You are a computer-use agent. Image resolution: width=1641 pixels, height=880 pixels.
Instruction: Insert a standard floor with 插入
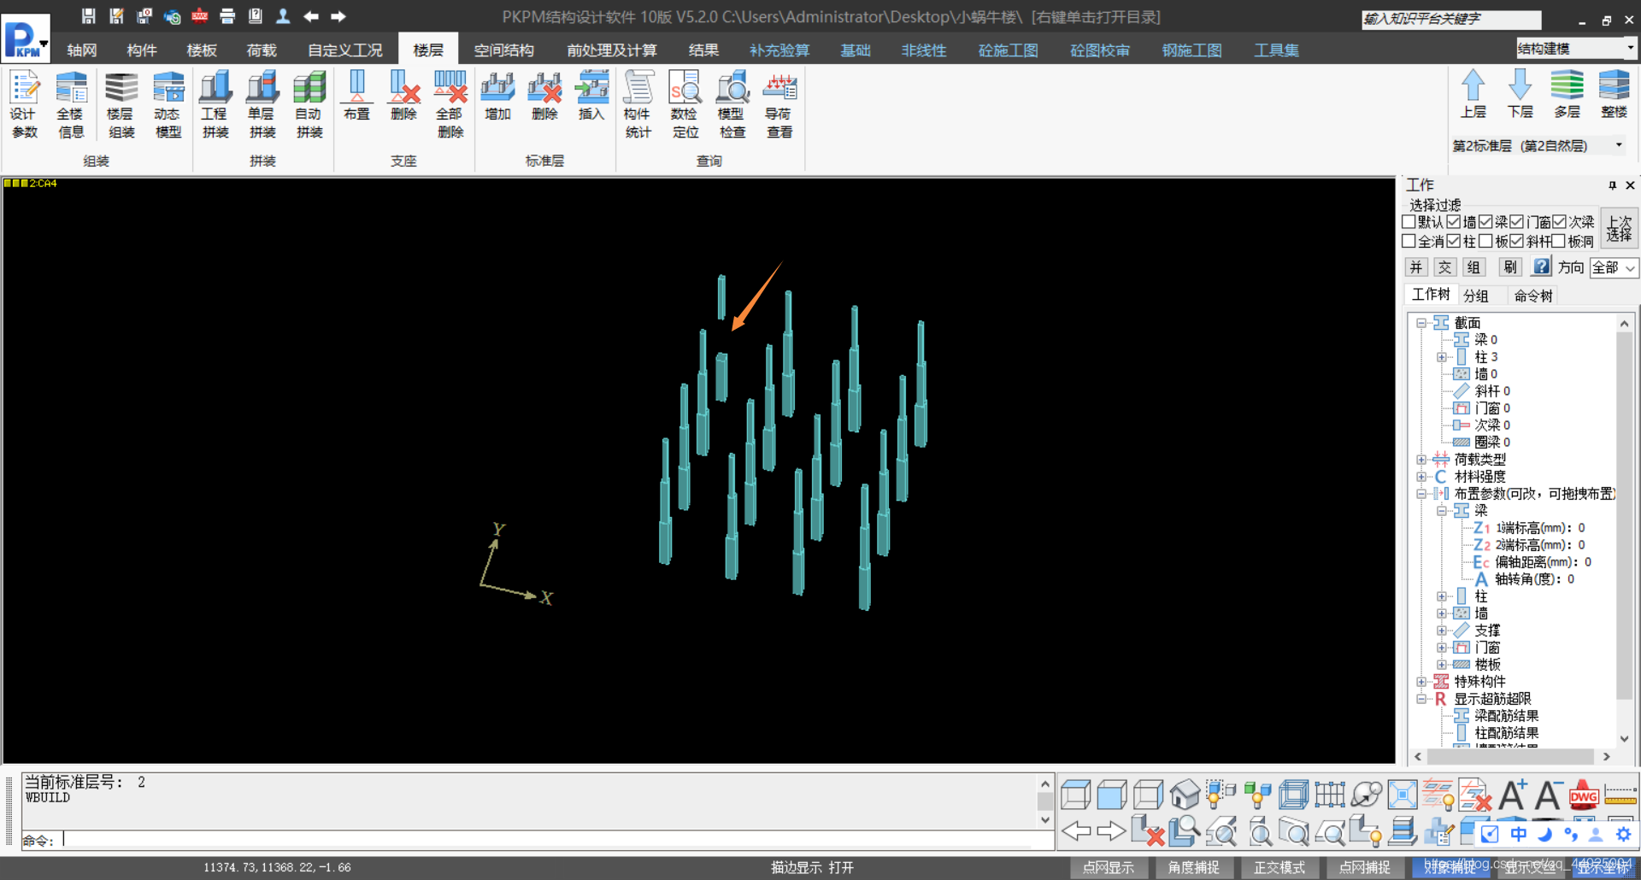[591, 96]
